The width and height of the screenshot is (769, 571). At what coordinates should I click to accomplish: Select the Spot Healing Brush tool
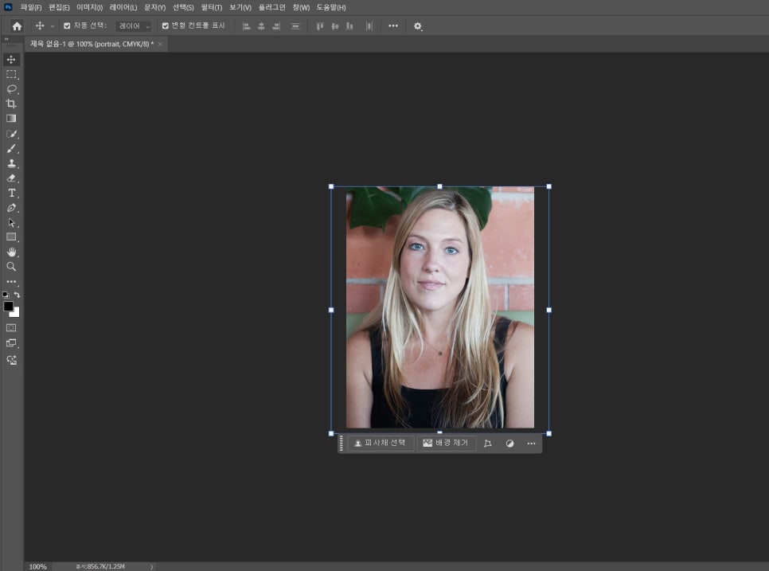[x=11, y=134]
